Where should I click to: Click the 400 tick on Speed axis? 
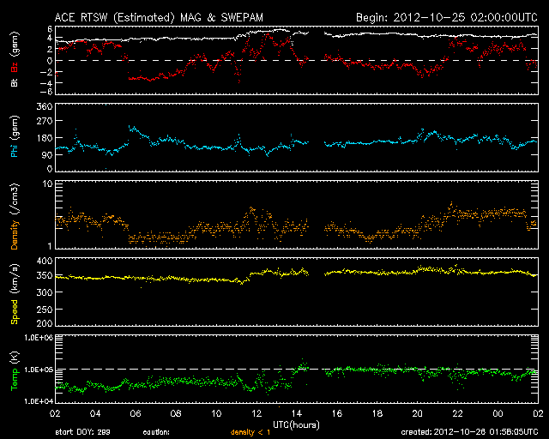(45, 262)
